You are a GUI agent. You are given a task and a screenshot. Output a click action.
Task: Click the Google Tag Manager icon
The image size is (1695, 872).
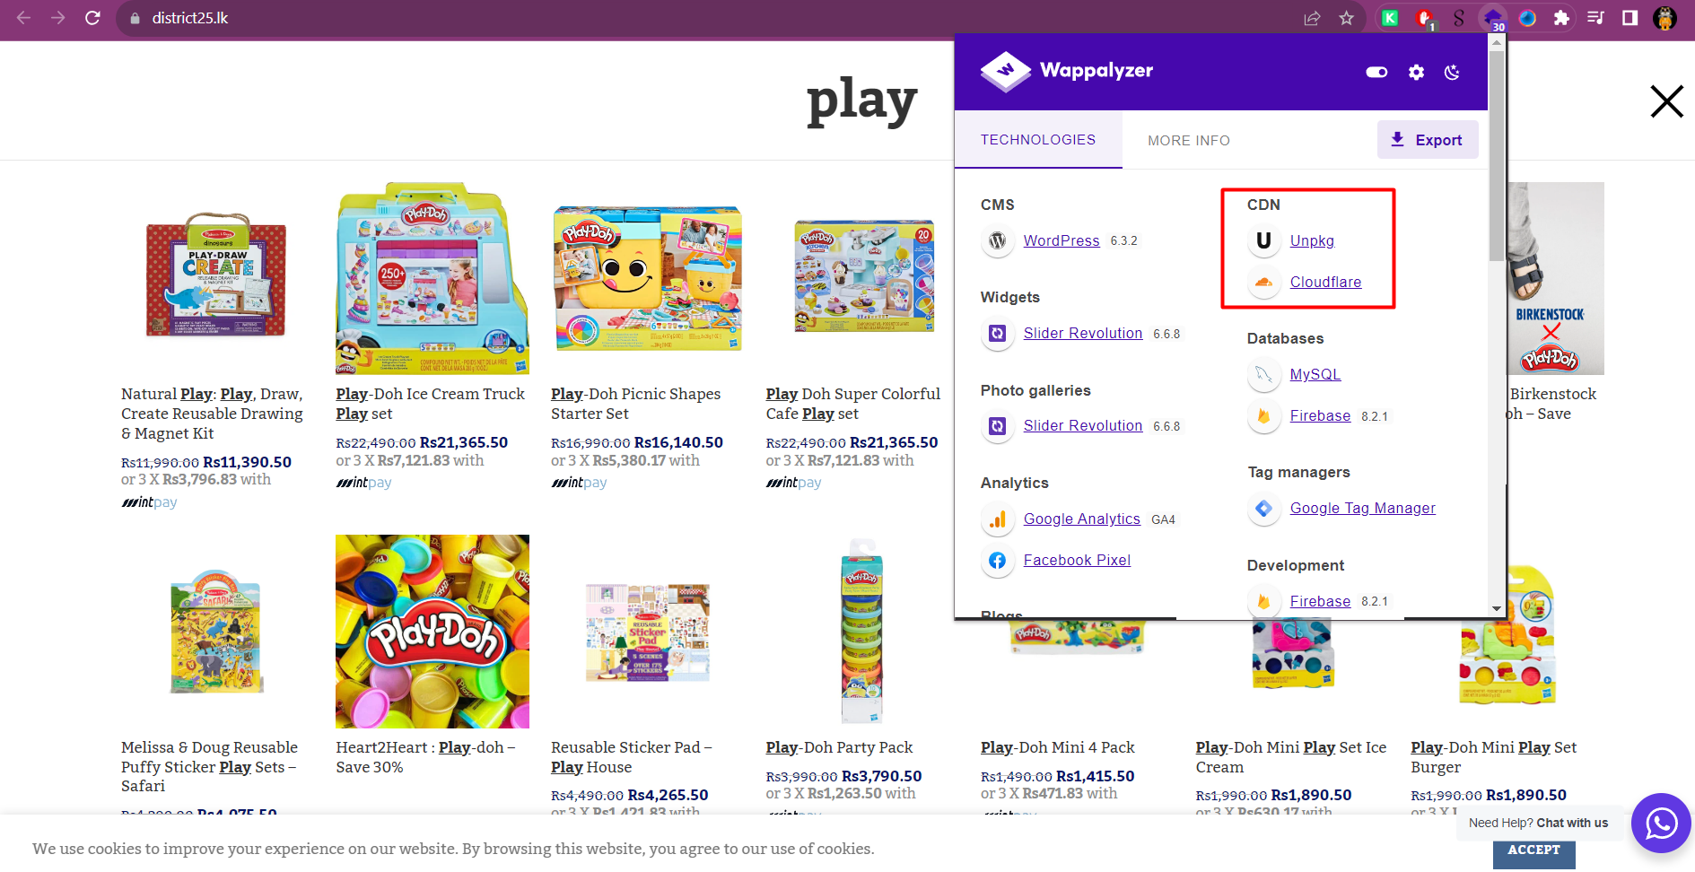pos(1263,508)
